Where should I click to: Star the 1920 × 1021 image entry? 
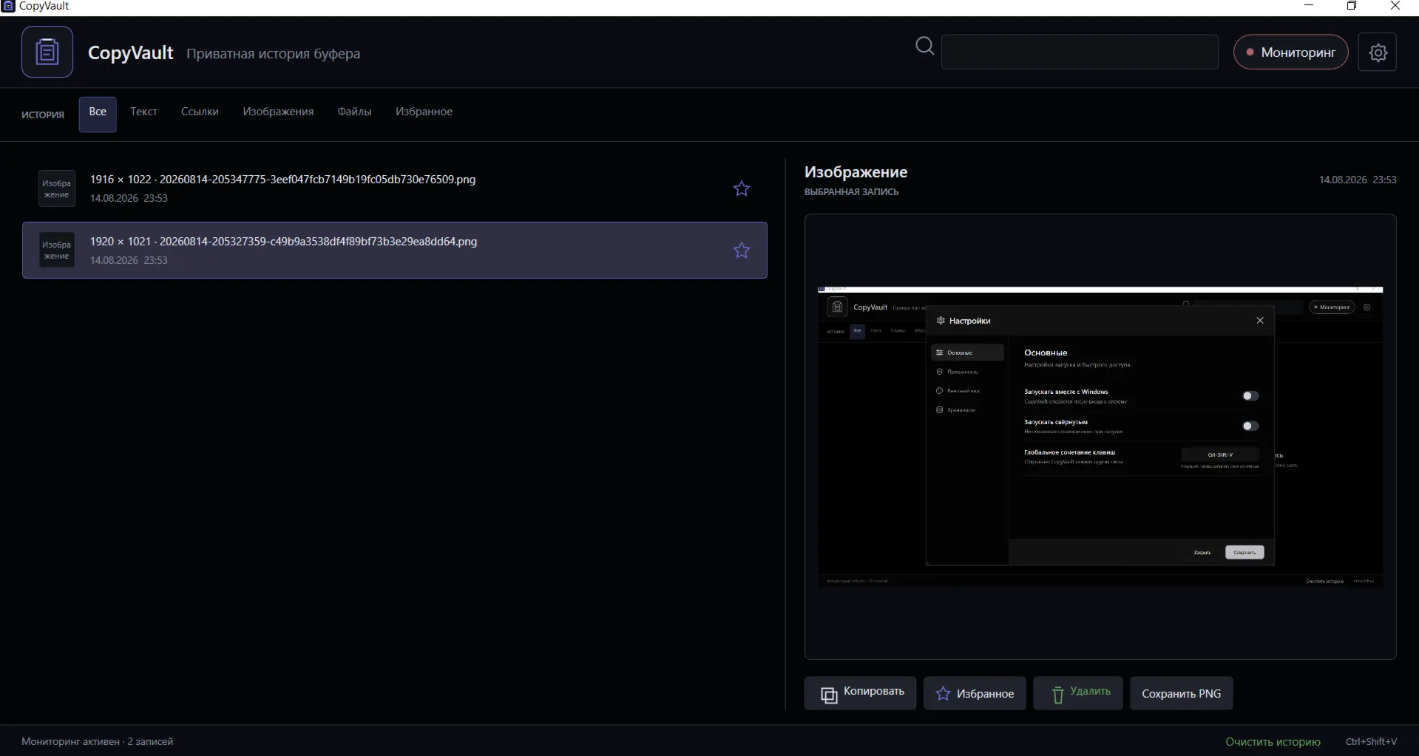(741, 251)
